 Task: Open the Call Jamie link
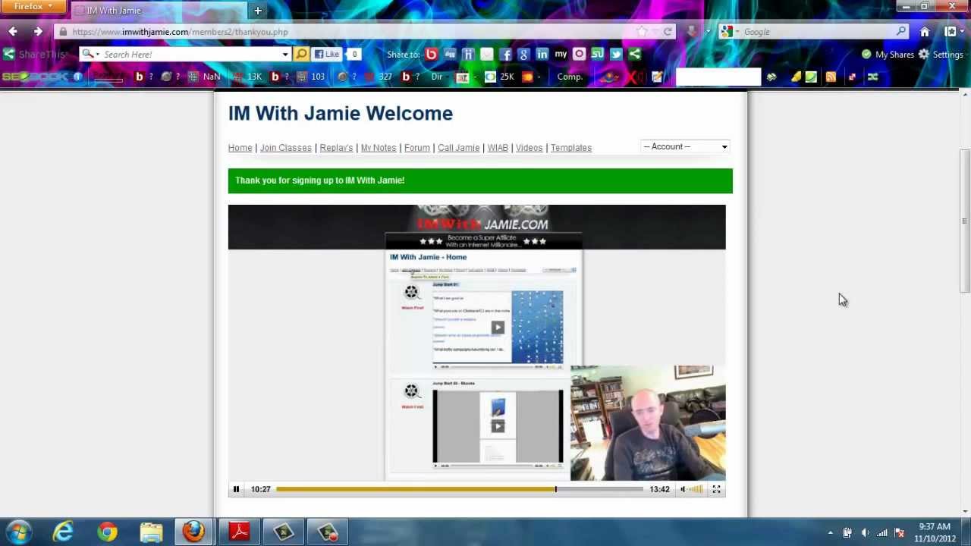(458, 148)
